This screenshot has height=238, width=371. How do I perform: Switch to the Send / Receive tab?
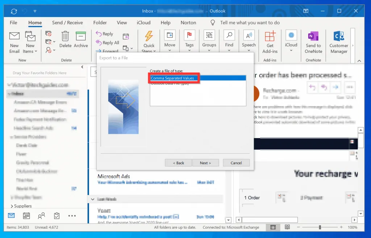[67, 23]
